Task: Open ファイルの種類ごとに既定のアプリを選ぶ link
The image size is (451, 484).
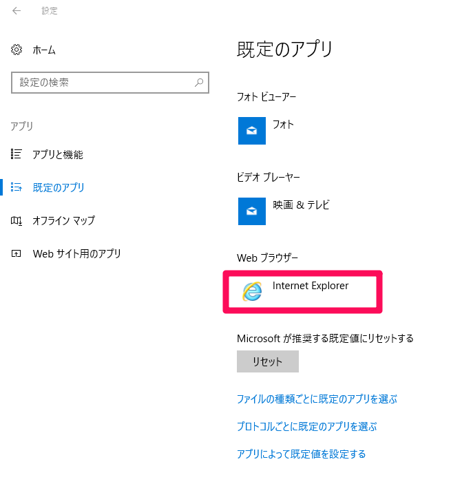Action: (x=317, y=399)
